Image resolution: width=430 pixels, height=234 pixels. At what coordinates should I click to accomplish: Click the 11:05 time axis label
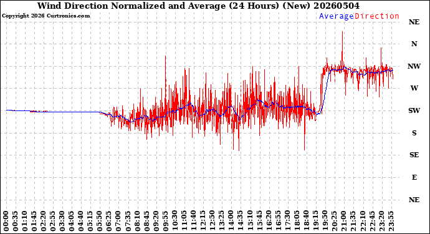pyautogui.click(x=184, y=222)
